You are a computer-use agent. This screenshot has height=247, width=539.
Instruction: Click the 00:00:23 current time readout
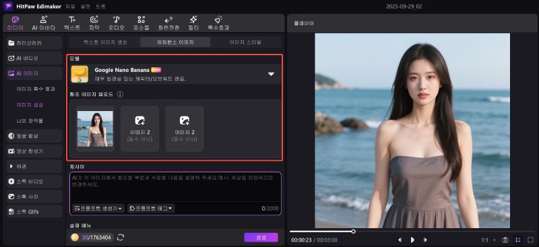click(x=301, y=240)
